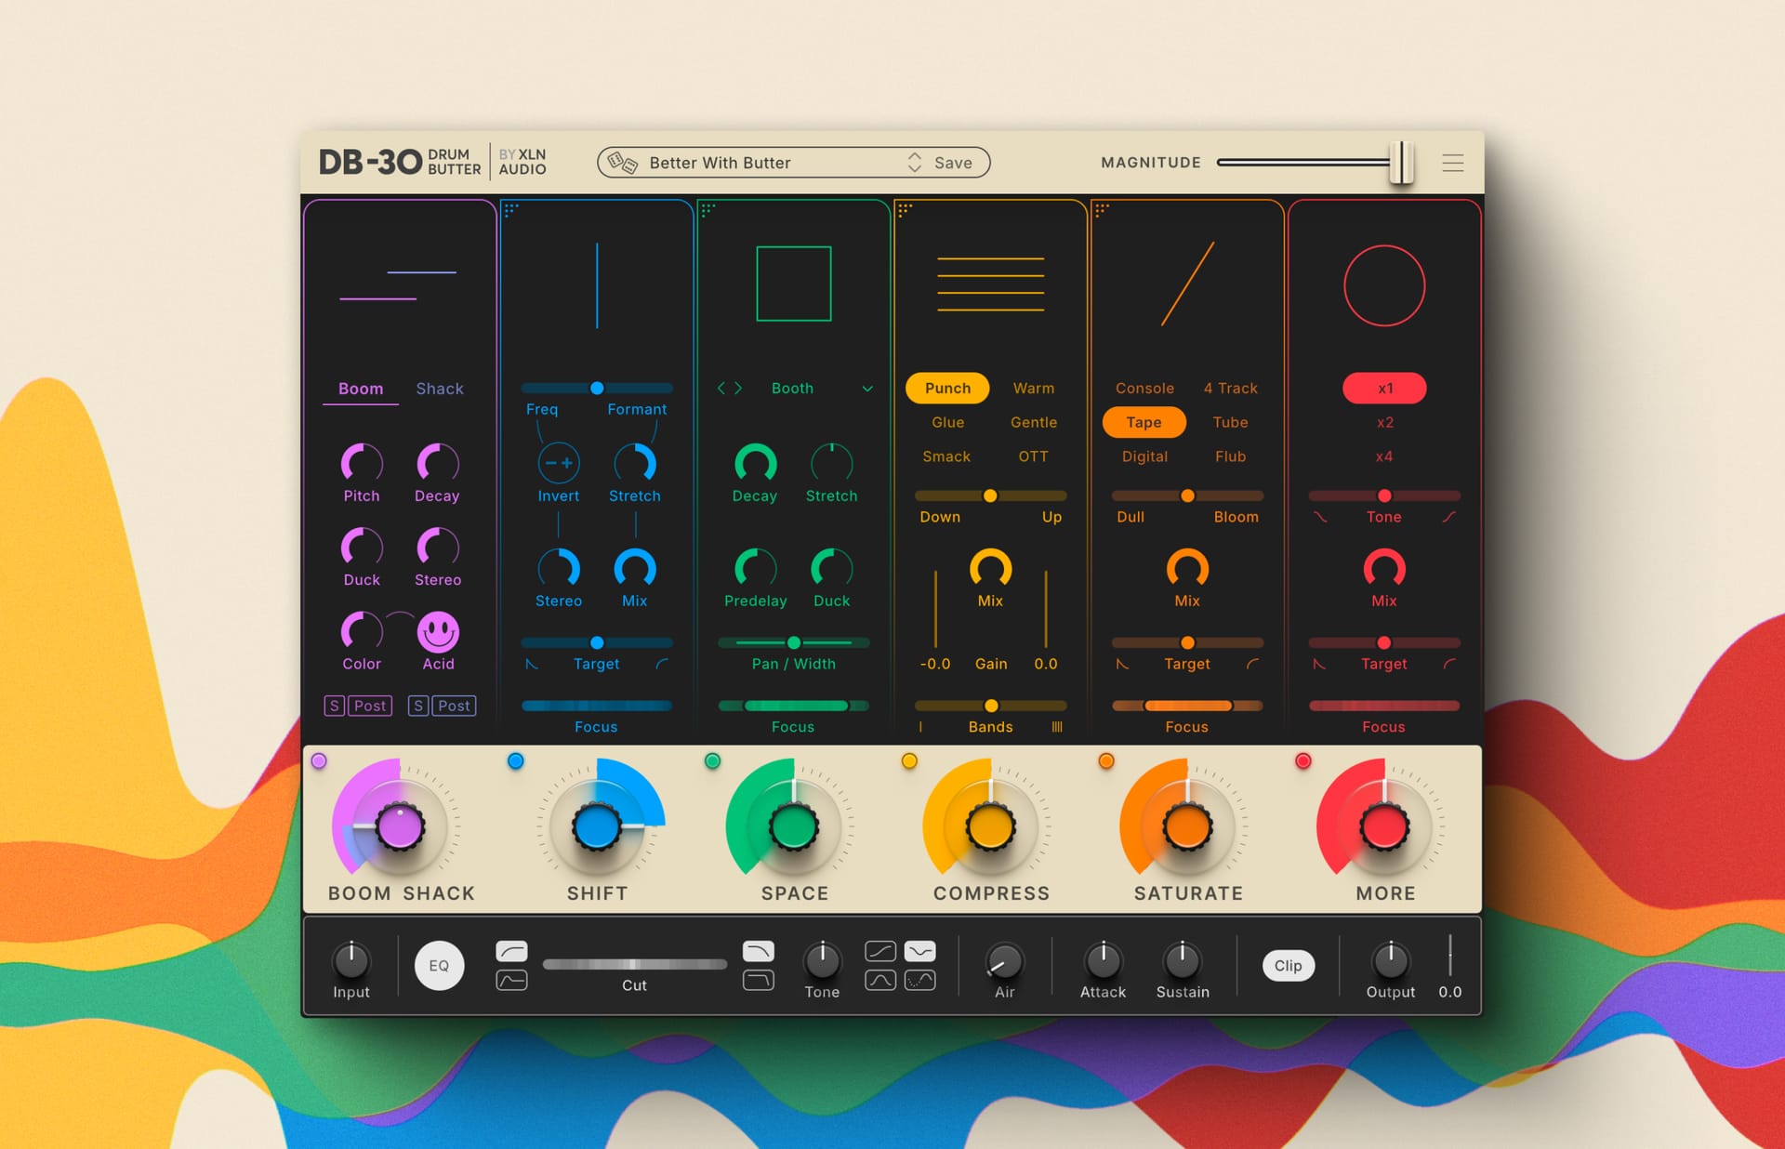Click the Output knob
This screenshot has height=1149, width=1785.
[x=1390, y=960]
